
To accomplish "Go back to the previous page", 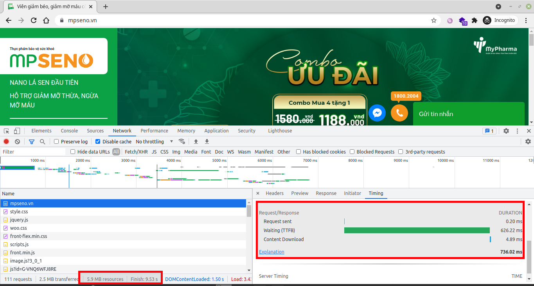I will pos(9,20).
